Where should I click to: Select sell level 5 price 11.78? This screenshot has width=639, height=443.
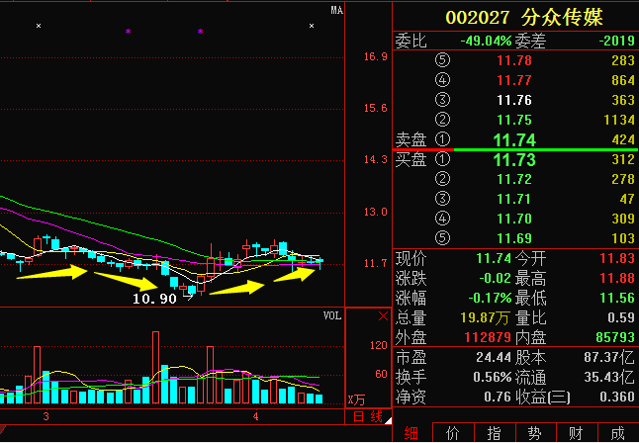pos(514,60)
